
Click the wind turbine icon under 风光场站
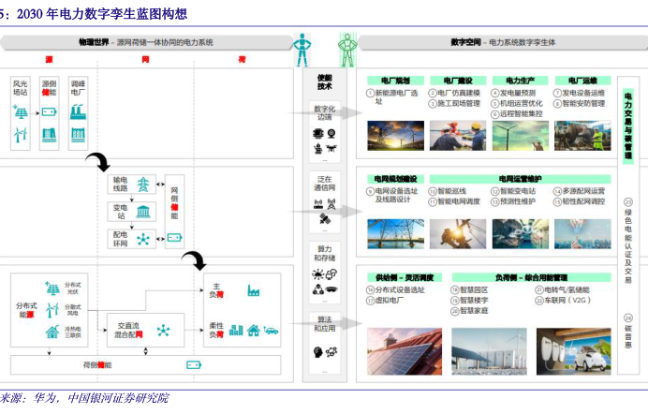tap(21, 135)
